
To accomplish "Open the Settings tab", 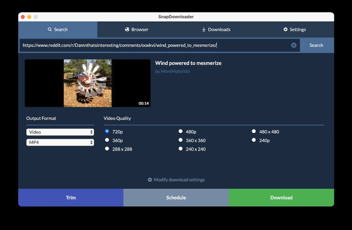I will (294, 29).
